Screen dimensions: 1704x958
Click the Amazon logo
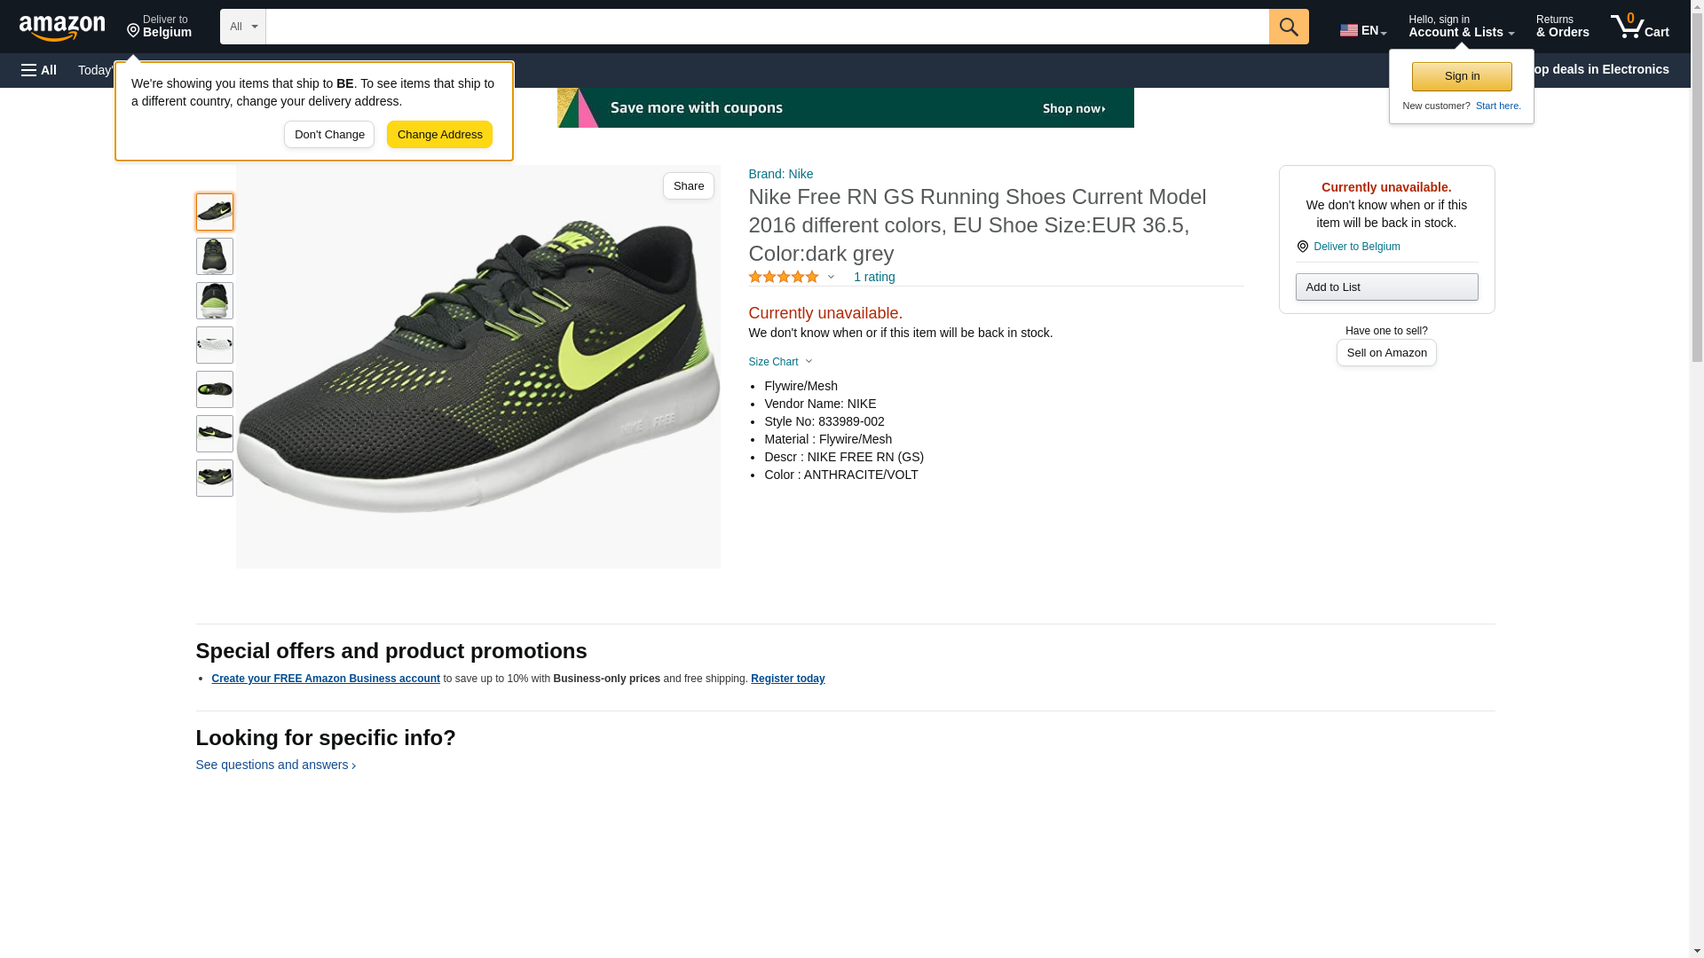click(x=62, y=27)
